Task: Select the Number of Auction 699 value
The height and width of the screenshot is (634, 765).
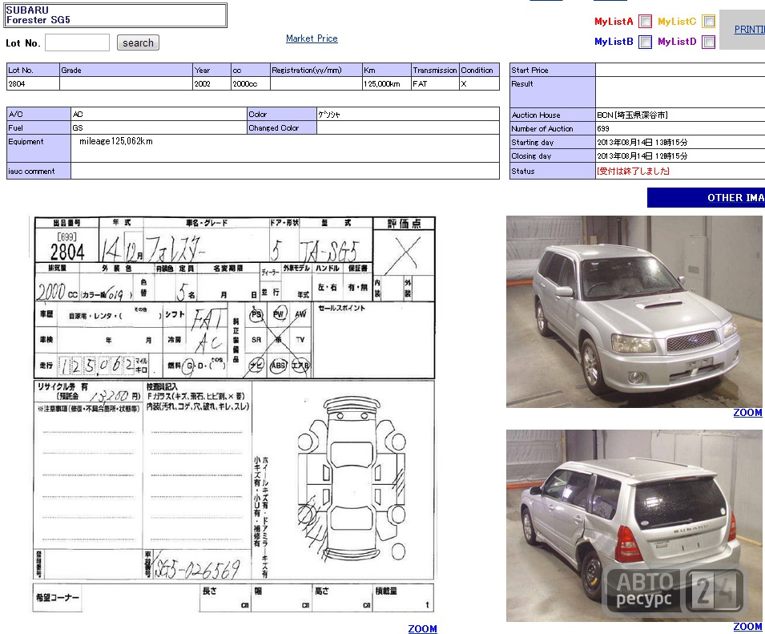Action: point(603,128)
